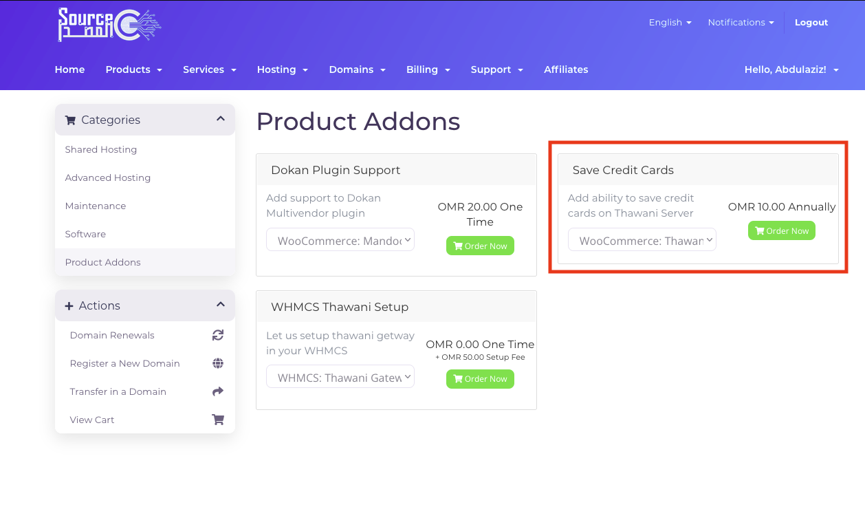Screen dimensions: 865x507
Task: Open the Affiliates page
Action: pos(566,69)
